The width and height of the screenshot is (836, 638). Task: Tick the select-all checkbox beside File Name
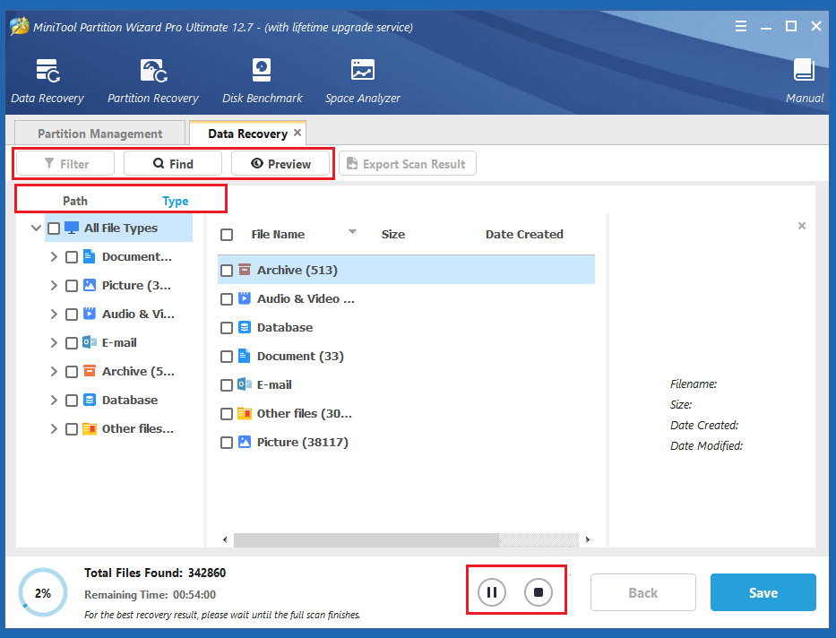(227, 235)
